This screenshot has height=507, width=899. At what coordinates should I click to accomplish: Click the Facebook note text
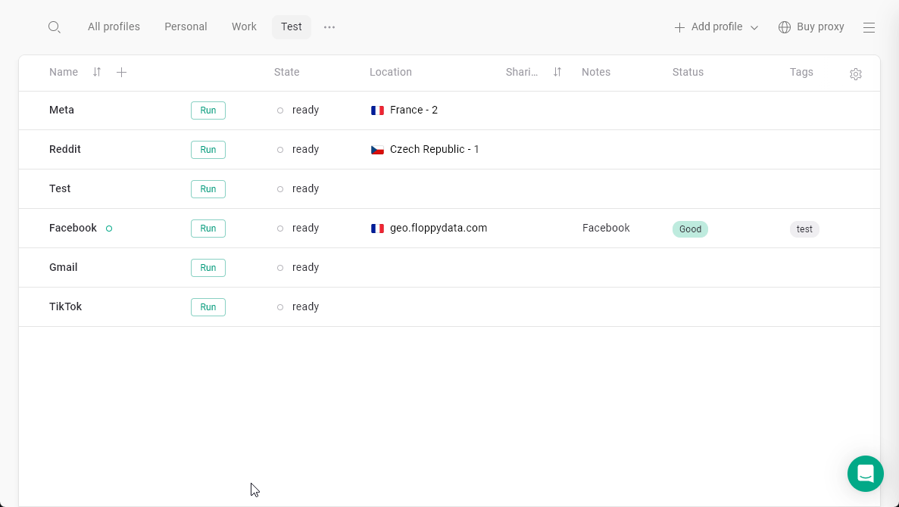coord(606,228)
